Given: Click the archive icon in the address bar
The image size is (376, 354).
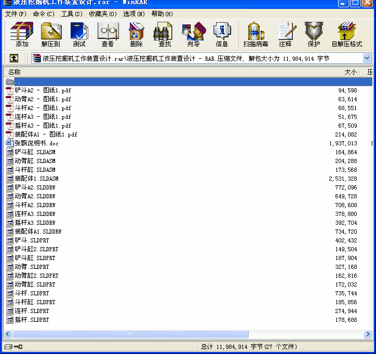Looking at the screenshot, I should [x=37, y=58].
